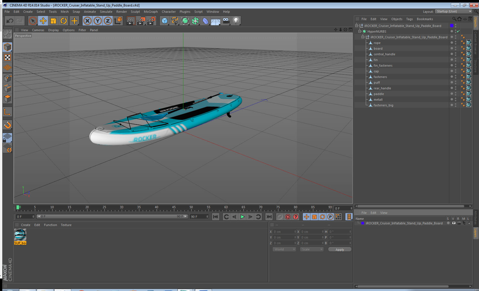The image size is (479, 291).
Task: Go to end of animation
Action: tap(269, 217)
